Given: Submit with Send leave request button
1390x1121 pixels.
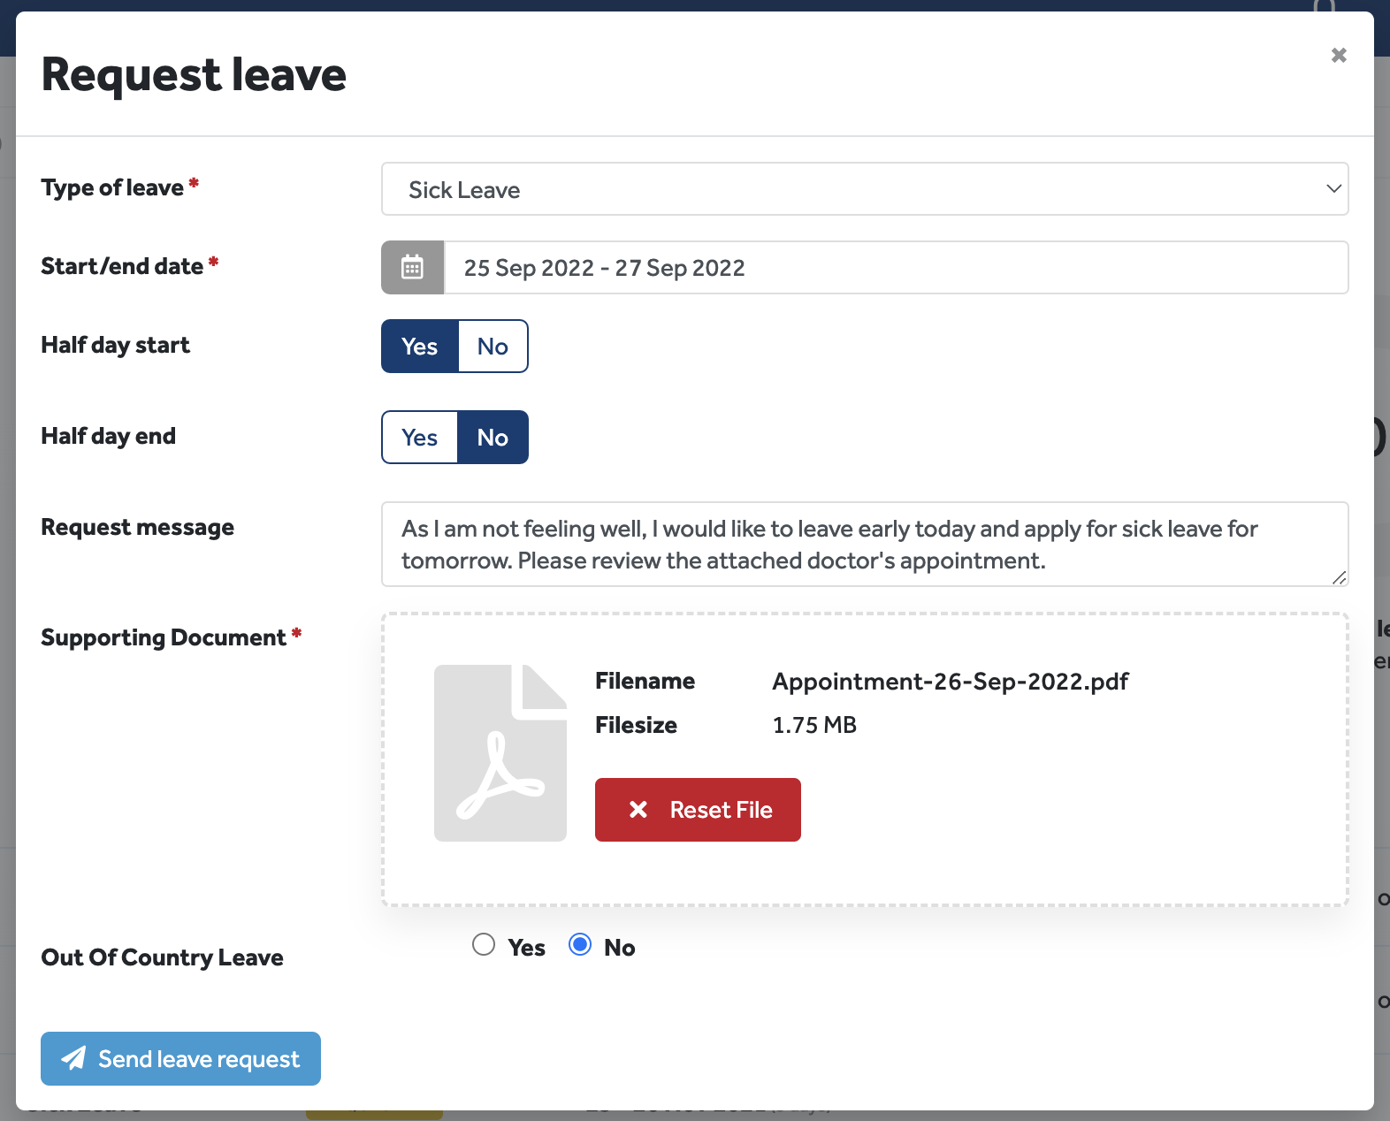Looking at the screenshot, I should tap(180, 1058).
